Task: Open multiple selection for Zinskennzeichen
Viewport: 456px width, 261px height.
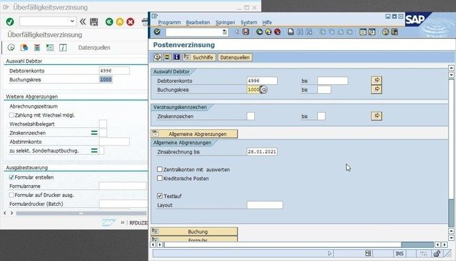Action: pos(377,116)
